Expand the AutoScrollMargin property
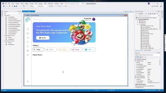The height and width of the screenshot is (93, 166). 135,76
